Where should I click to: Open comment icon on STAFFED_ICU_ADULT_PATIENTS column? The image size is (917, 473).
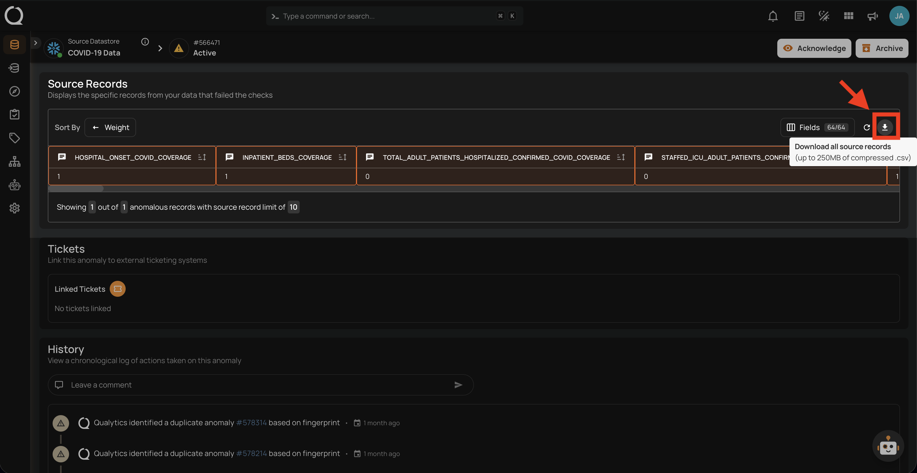click(x=649, y=157)
